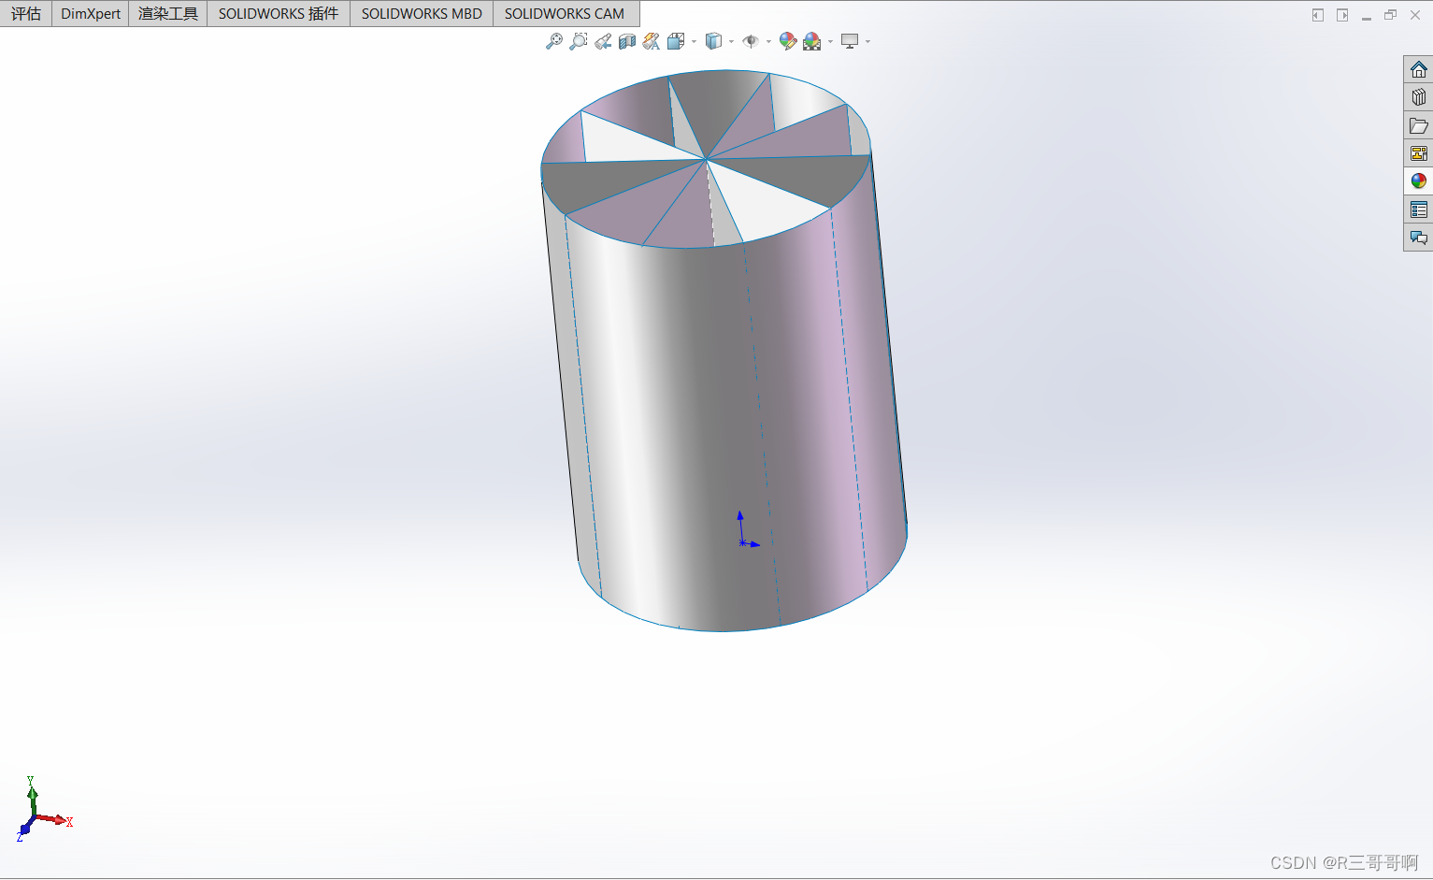
Task: Expand the right panel with the right-arrow button
Action: 1342,15
